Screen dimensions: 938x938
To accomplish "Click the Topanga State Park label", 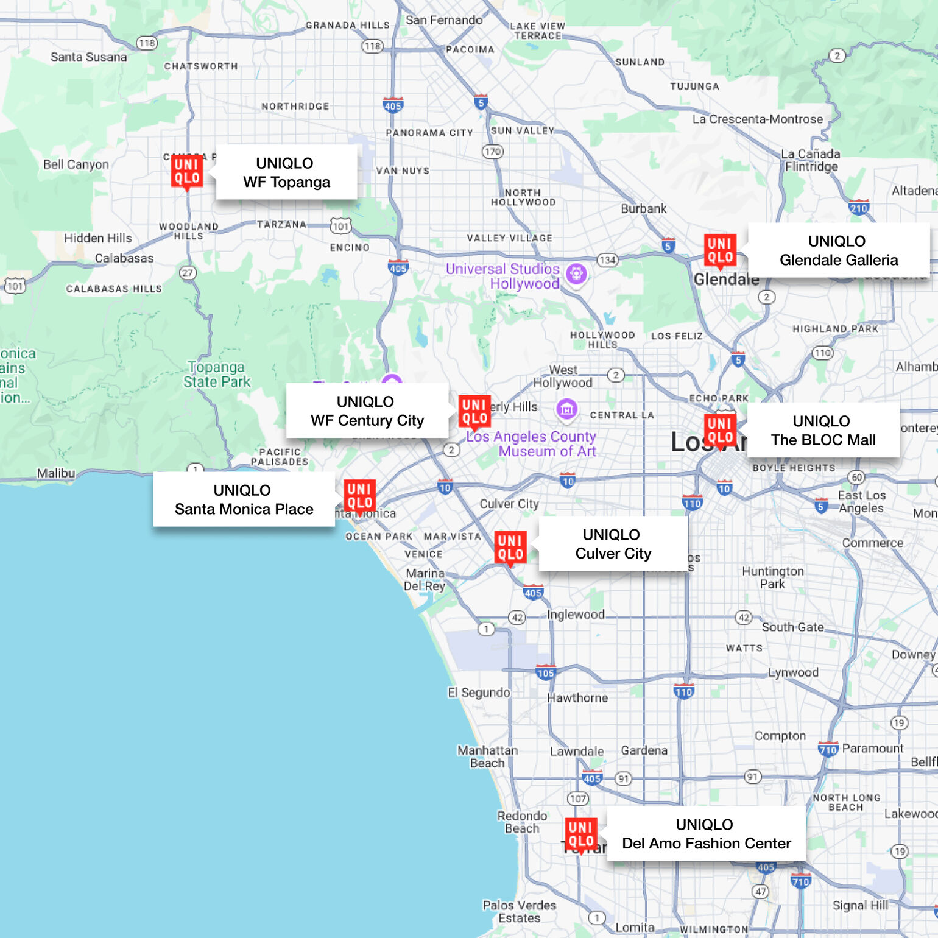I will click(x=216, y=375).
